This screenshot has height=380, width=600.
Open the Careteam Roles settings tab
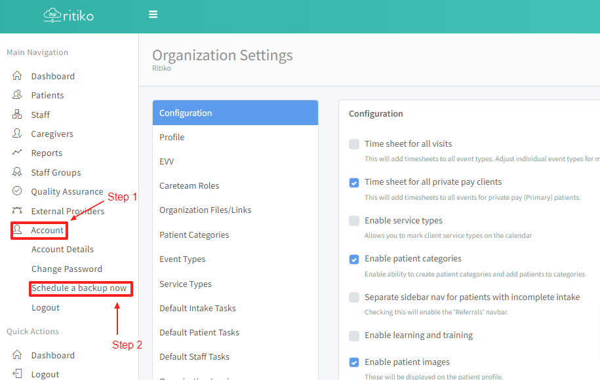click(190, 186)
